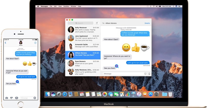
Task: Click the Details link in conversation header
Action: (x=147, y=23)
